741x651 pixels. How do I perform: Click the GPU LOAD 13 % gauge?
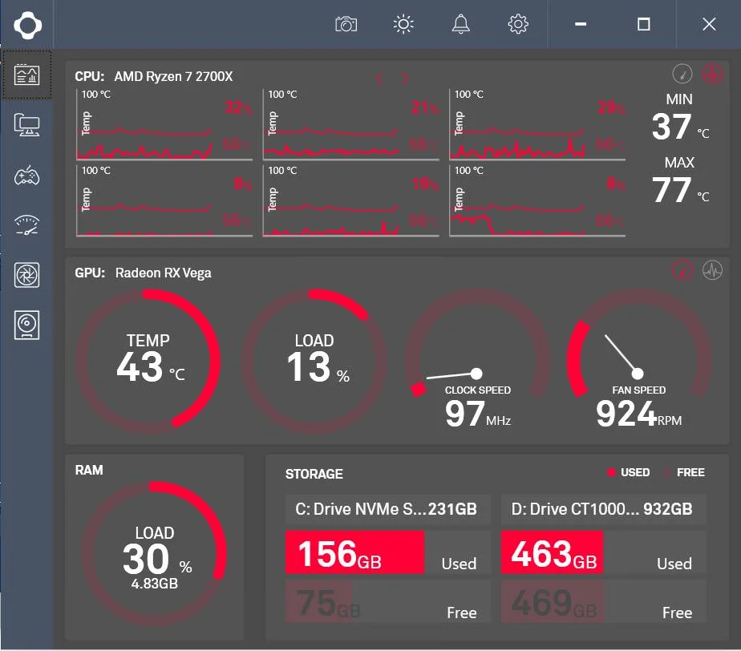click(314, 362)
